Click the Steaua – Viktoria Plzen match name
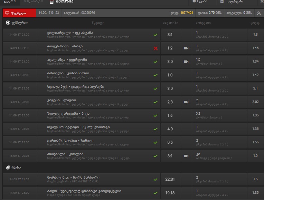The image size is (283, 200). click(76, 87)
